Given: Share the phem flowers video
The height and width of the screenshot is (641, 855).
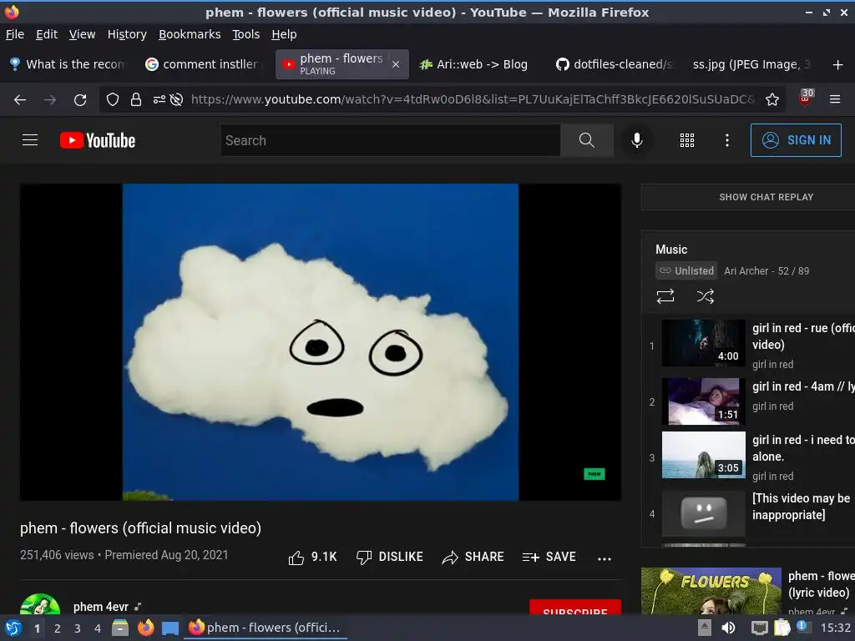Looking at the screenshot, I should click(473, 557).
